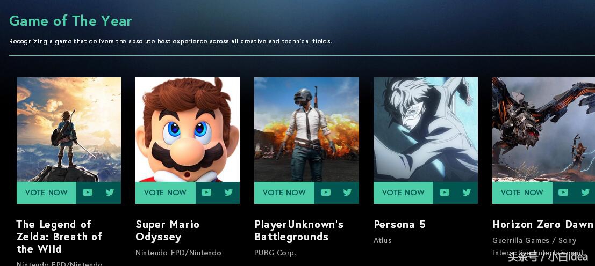
Task: Select the Persona 5 artwork
Action: pyautogui.click(x=426, y=129)
